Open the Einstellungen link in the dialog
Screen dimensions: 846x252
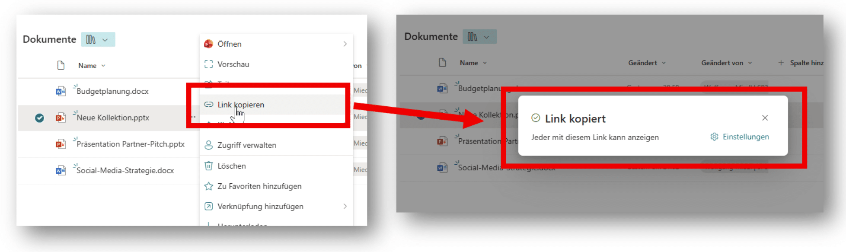[x=745, y=137]
